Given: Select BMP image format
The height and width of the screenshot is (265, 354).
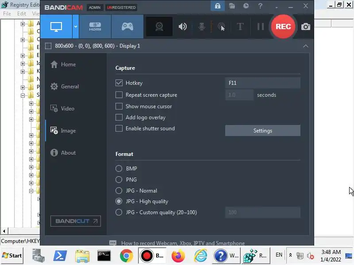Looking at the screenshot, I should point(119,169).
